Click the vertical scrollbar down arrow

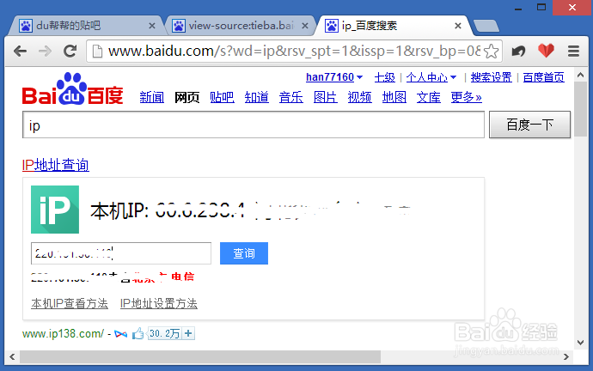[x=580, y=343]
